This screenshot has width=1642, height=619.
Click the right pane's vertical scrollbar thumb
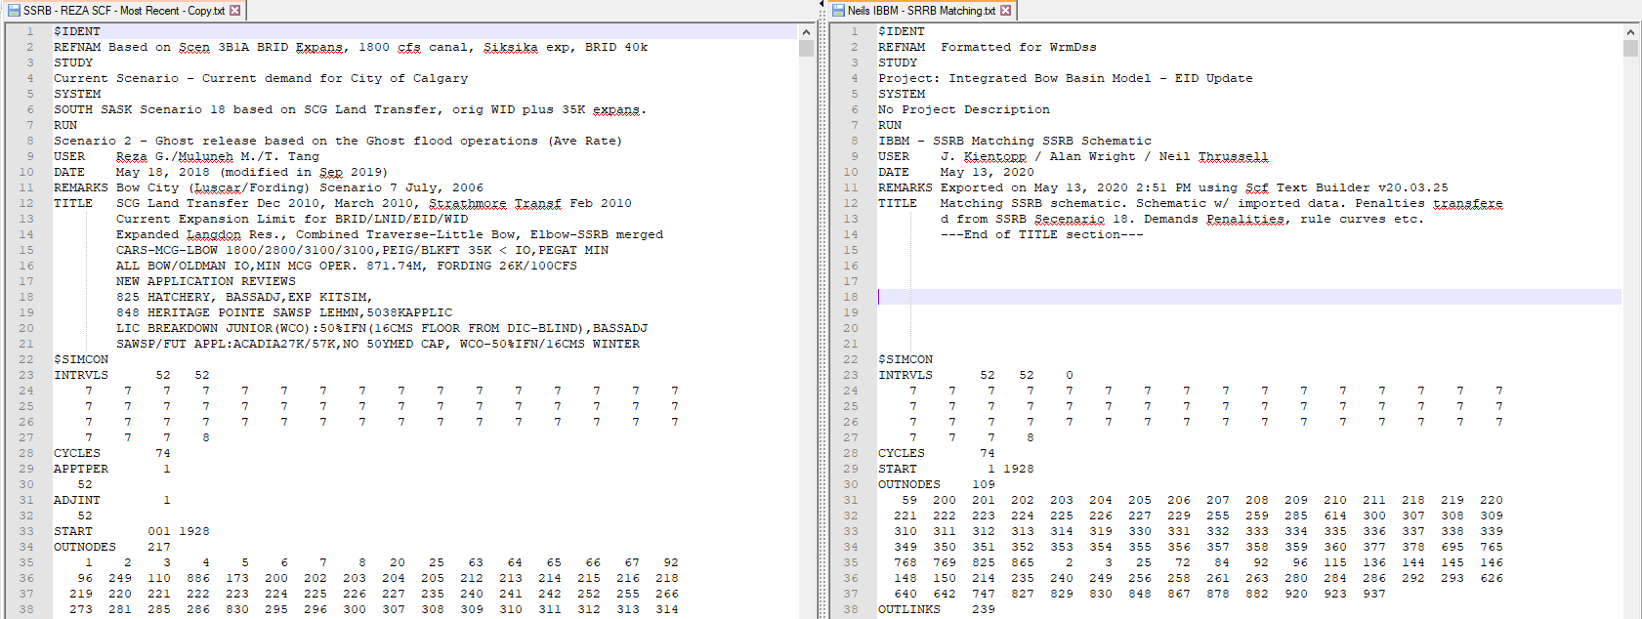[1630, 48]
